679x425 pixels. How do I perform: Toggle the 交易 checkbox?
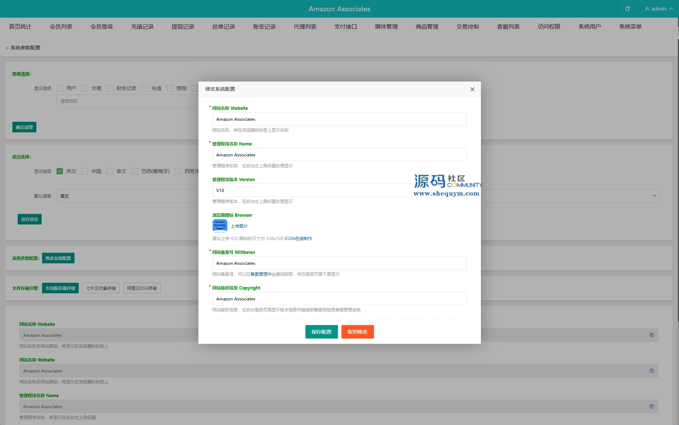[x=85, y=88]
